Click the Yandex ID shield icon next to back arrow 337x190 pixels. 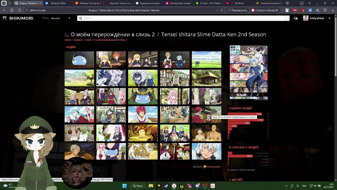click(x=12, y=10)
